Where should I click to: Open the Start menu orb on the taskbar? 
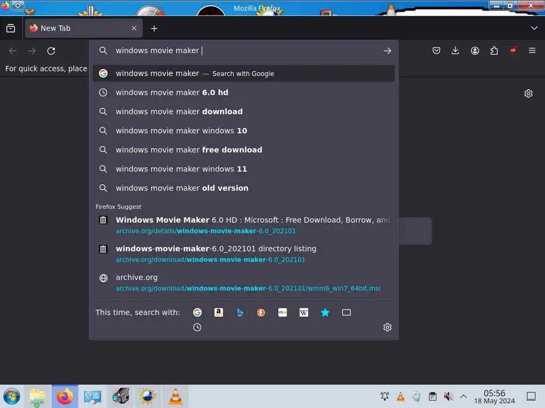(11, 396)
